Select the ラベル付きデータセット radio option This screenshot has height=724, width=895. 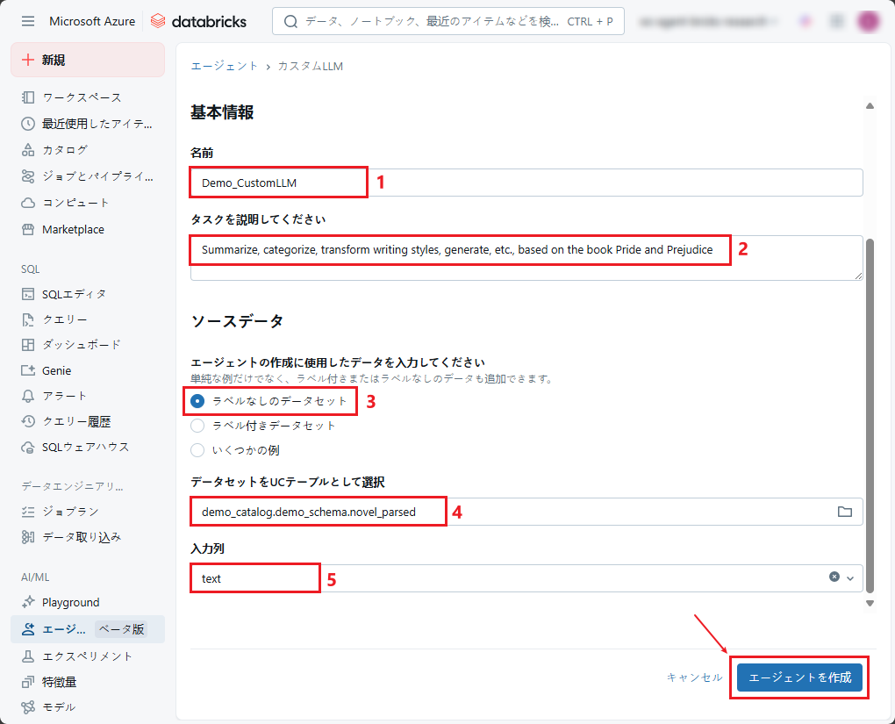point(197,426)
